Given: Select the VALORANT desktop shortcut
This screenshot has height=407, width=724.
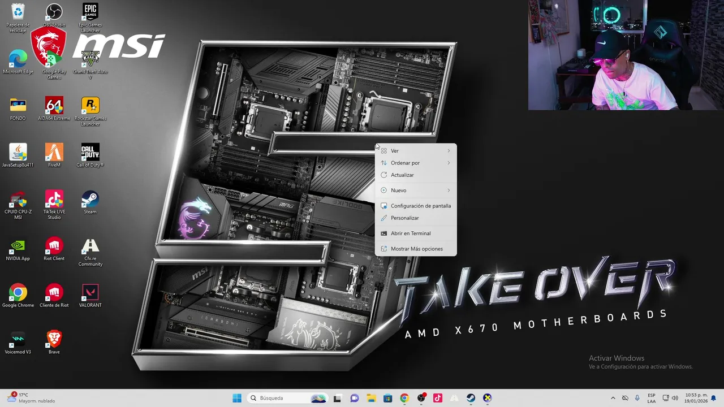Looking at the screenshot, I should [90, 296].
